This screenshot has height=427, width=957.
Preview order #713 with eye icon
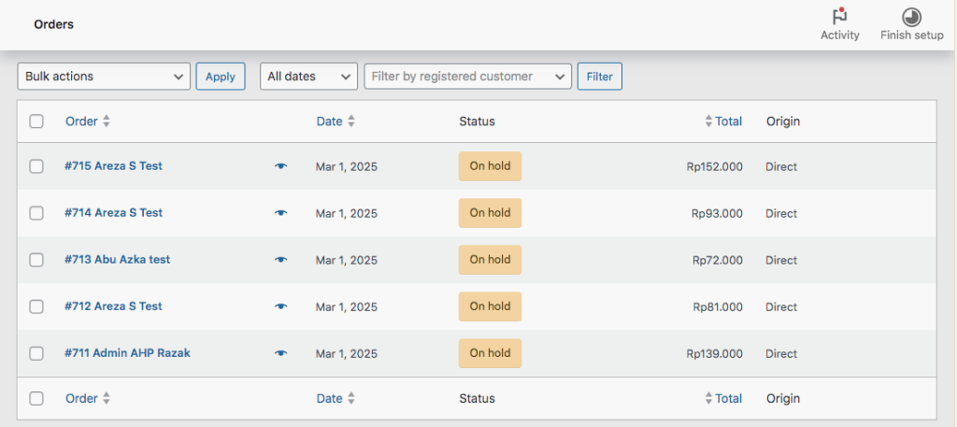pyautogui.click(x=280, y=260)
